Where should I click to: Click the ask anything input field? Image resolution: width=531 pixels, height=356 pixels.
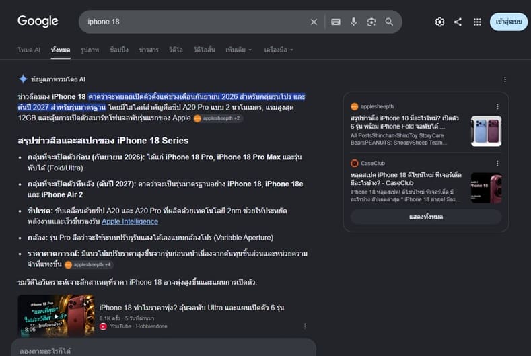click(x=164, y=349)
